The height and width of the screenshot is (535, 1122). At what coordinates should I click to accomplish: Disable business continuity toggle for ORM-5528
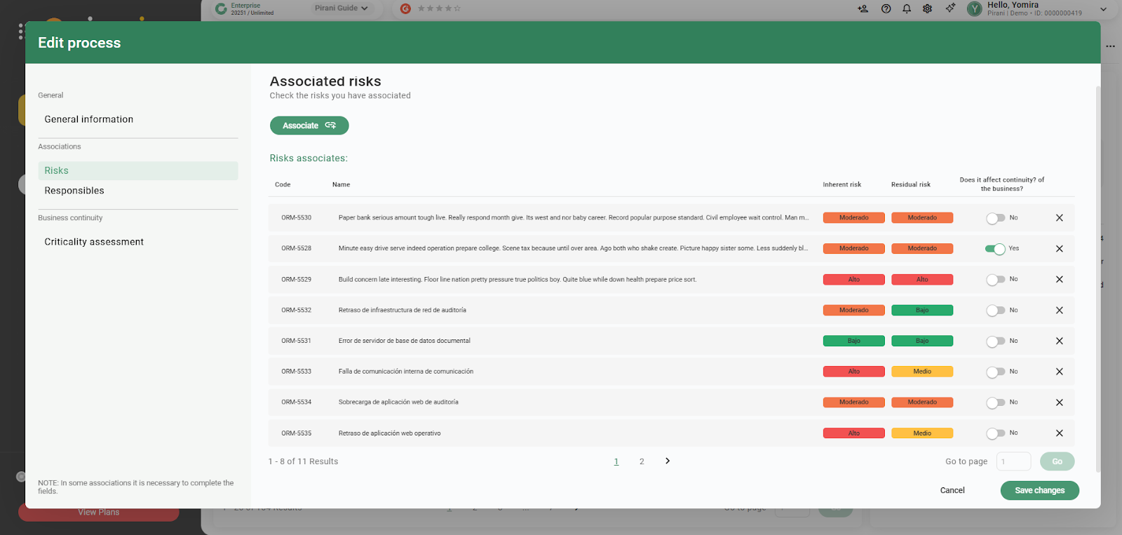pyautogui.click(x=995, y=249)
